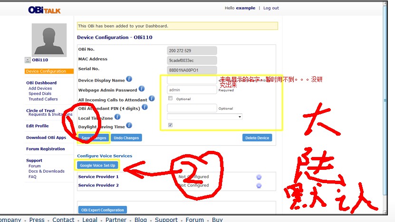The width and height of the screenshot is (395, 222).
Task: Log out of the account
Action: (x=271, y=8)
